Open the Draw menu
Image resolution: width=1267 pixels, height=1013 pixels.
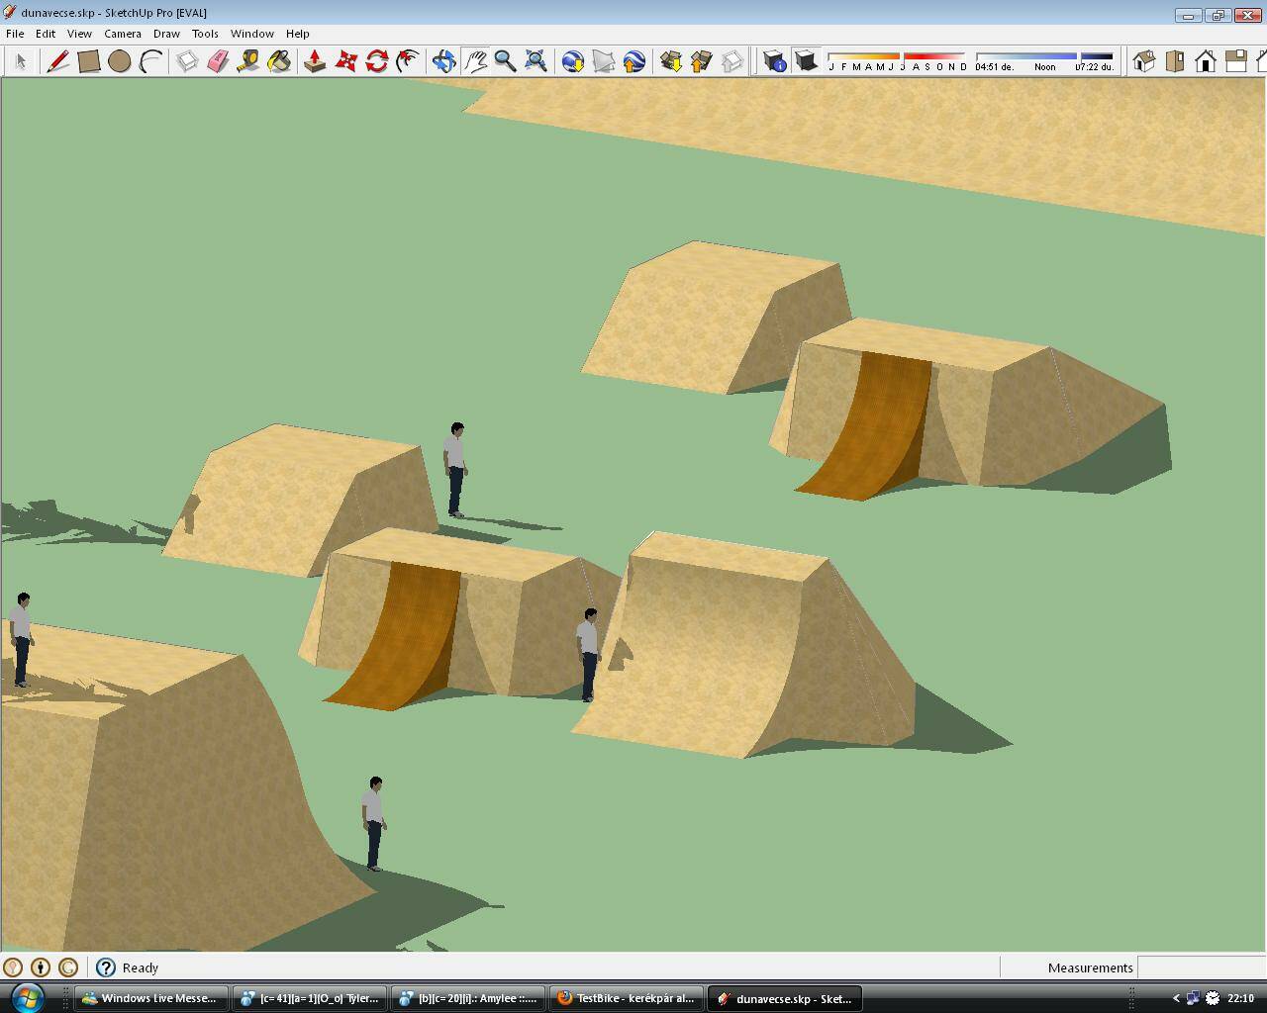pos(166,34)
